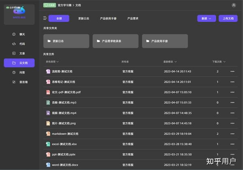243x170 pixels.
Task: Click the PPT icon of ppt-测试文档.pptx
Action: tap(48, 154)
